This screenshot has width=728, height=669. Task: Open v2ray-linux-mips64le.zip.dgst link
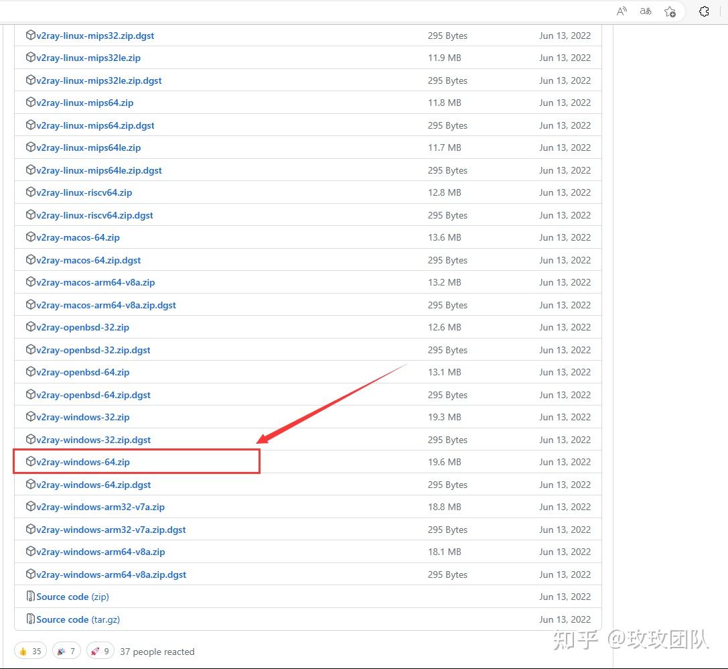pos(99,170)
